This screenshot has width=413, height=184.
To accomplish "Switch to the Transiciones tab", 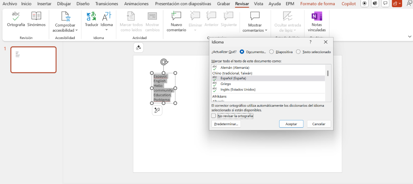I will [106, 4].
